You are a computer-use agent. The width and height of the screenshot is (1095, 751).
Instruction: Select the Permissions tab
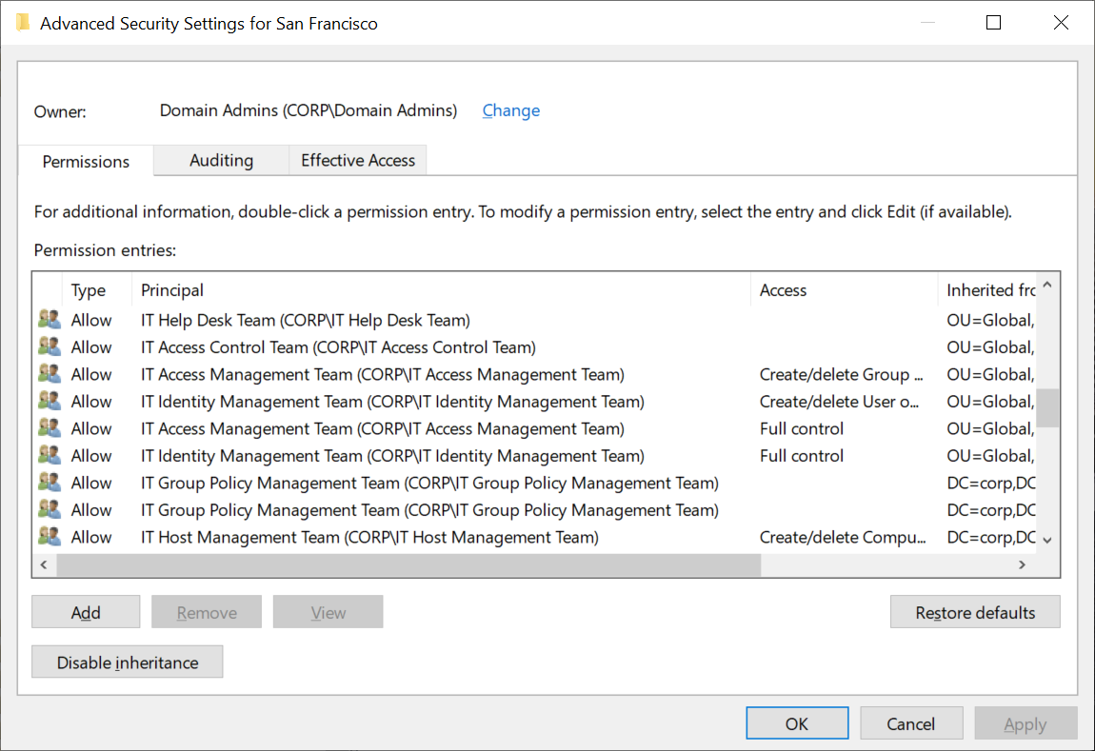pos(85,161)
